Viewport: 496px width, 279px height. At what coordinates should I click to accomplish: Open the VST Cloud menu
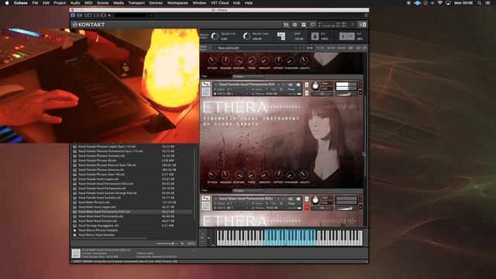[219, 3]
